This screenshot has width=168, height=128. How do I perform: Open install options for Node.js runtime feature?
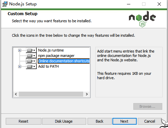point(31,50)
